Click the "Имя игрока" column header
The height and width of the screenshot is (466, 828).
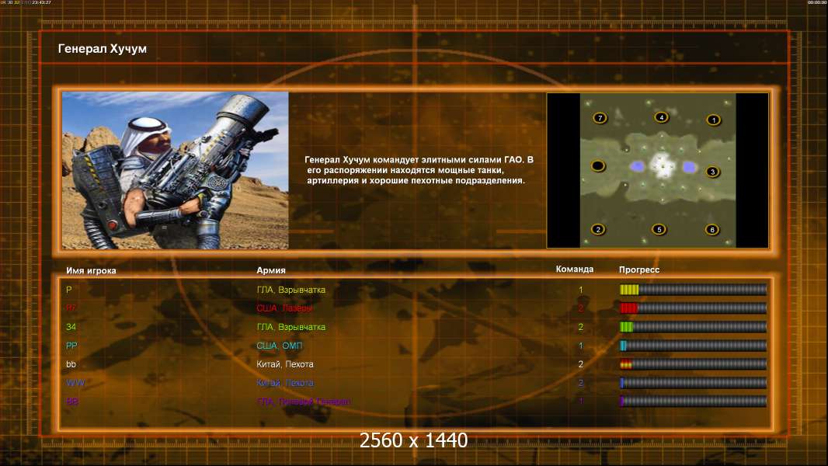click(91, 270)
